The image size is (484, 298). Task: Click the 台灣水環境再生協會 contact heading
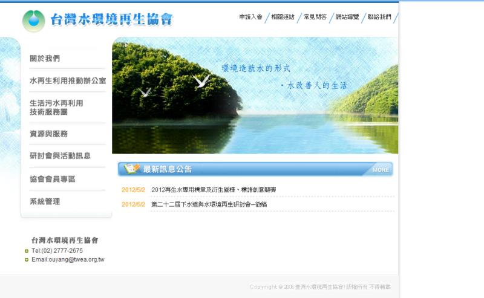[x=65, y=240]
